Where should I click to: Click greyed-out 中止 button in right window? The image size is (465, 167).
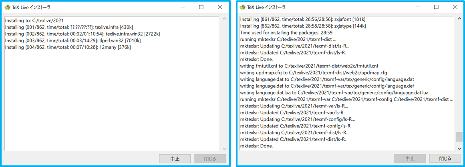[410, 159]
